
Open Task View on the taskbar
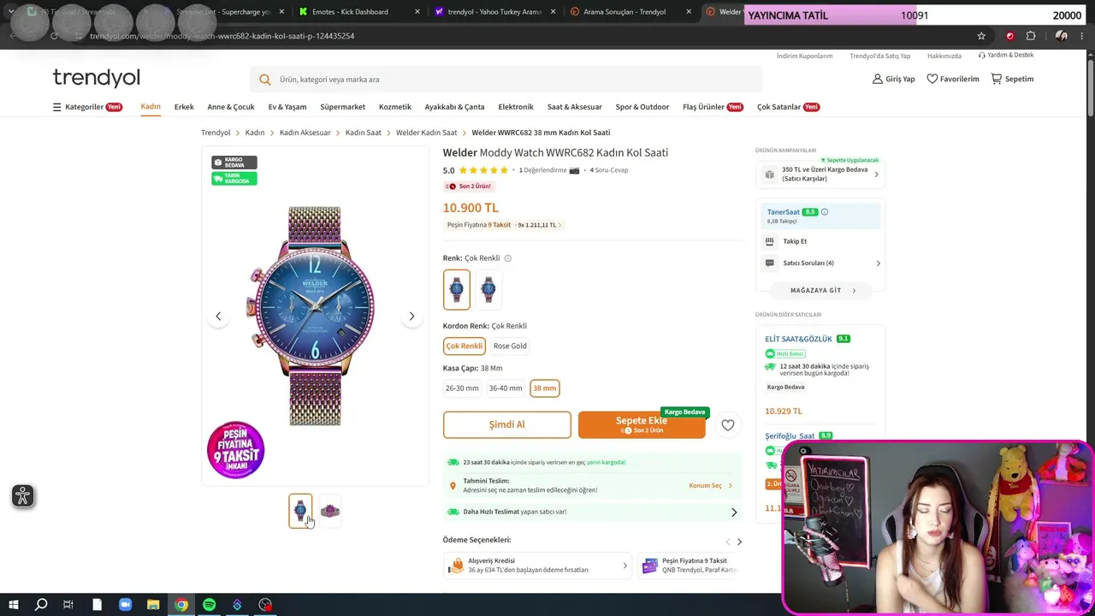pyautogui.click(x=68, y=605)
